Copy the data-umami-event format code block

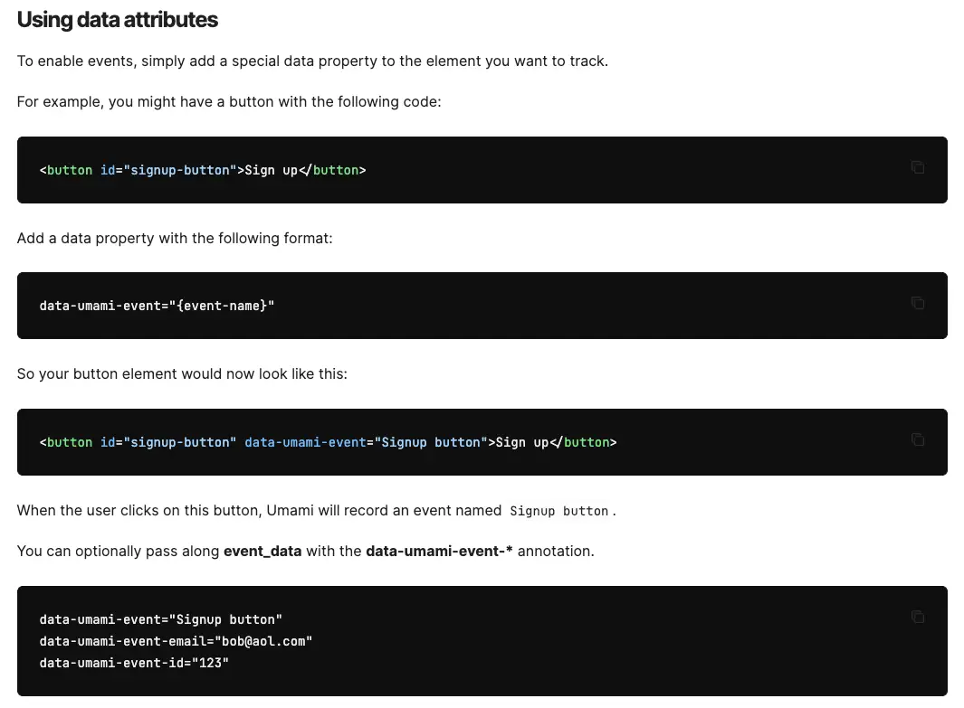(917, 303)
